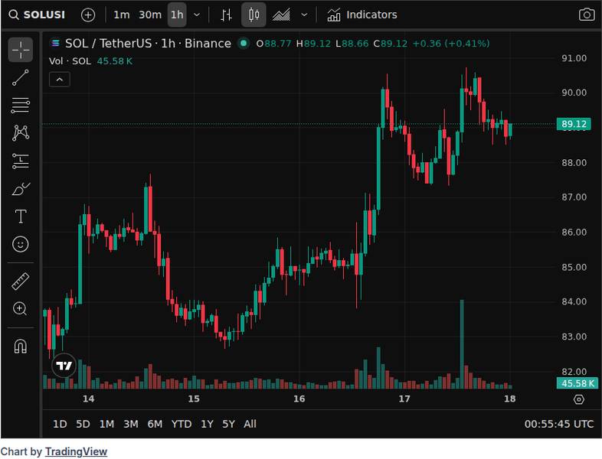The width and height of the screenshot is (602, 459).
Task: Open the emoji icons tool
Action: click(21, 244)
